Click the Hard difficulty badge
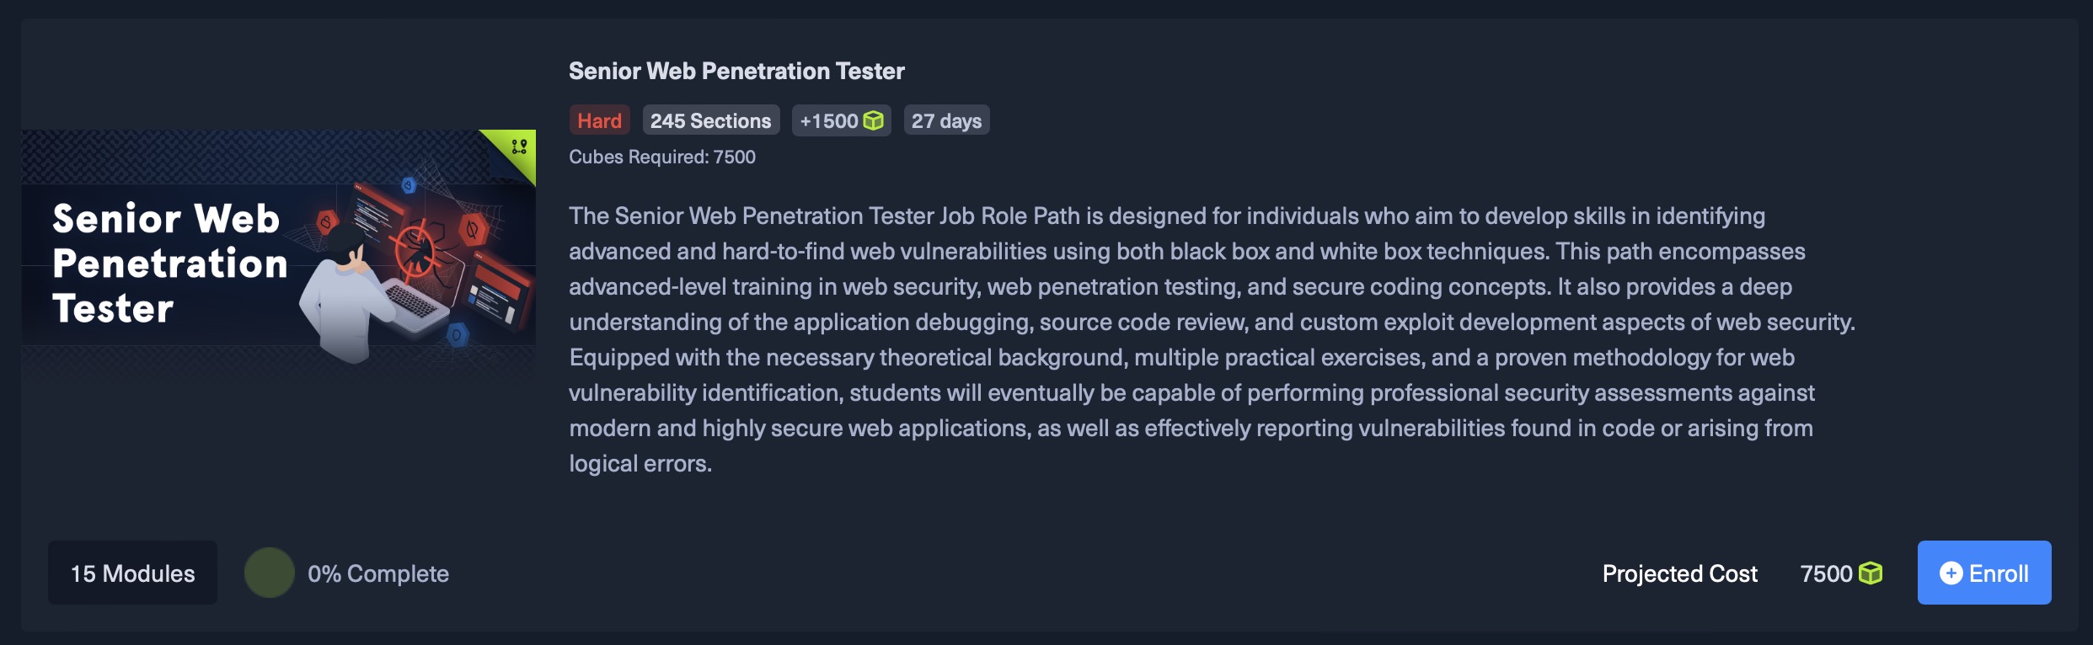The image size is (2093, 645). [x=599, y=120]
